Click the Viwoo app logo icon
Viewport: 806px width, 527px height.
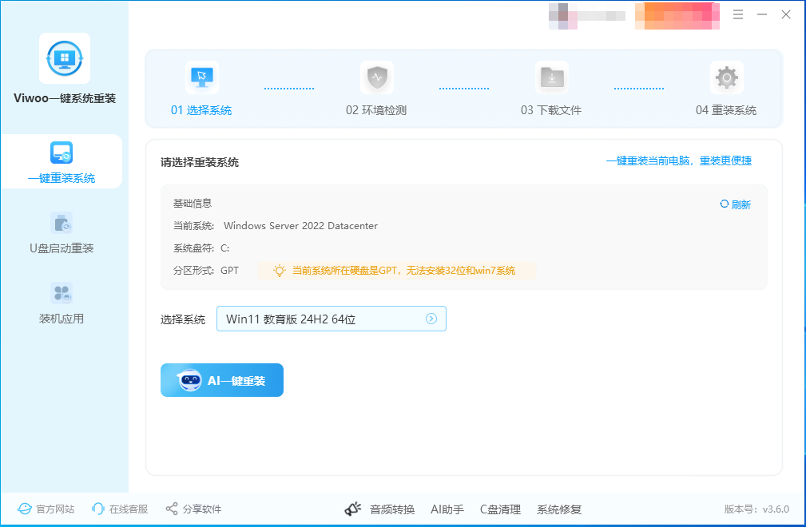(x=65, y=58)
